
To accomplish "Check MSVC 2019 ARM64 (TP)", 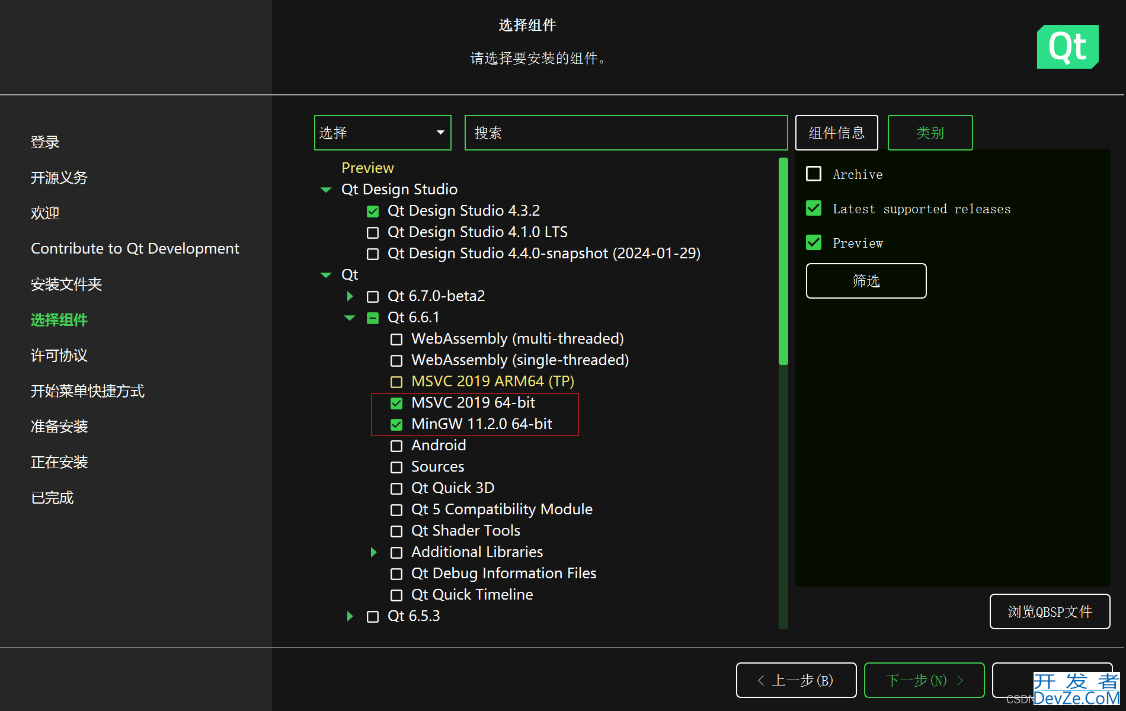I will [396, 382].
